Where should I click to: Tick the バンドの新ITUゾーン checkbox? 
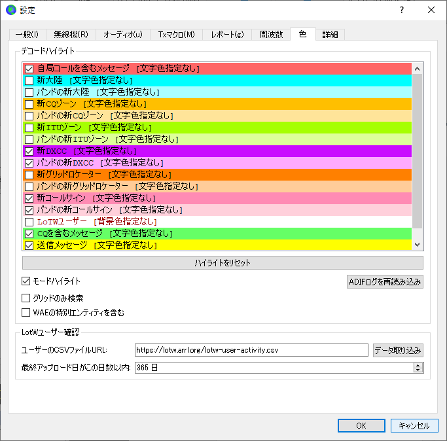(x=29, y=139)
